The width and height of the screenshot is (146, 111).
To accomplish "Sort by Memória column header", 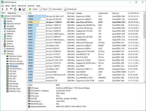I will click(x=119, y=13).
